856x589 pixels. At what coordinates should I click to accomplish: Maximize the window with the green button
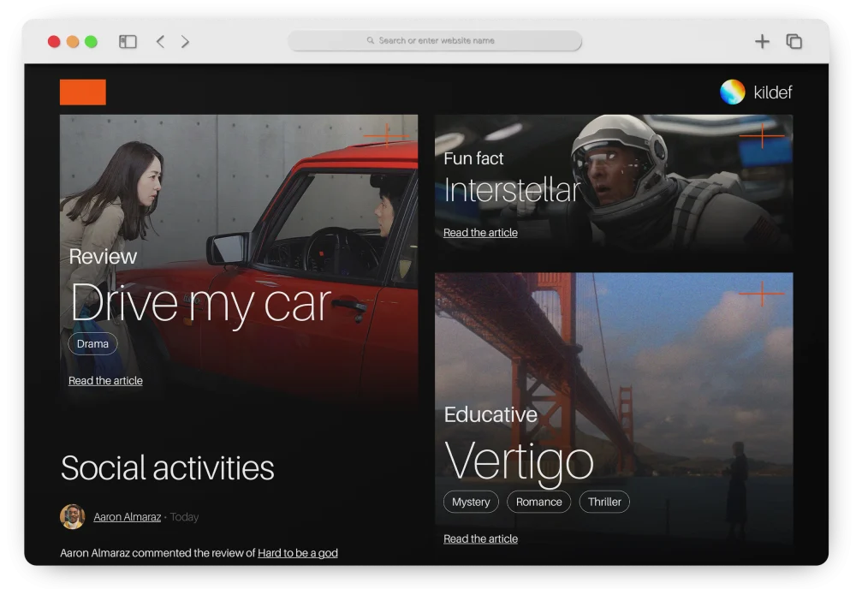[x=92, y=41]
